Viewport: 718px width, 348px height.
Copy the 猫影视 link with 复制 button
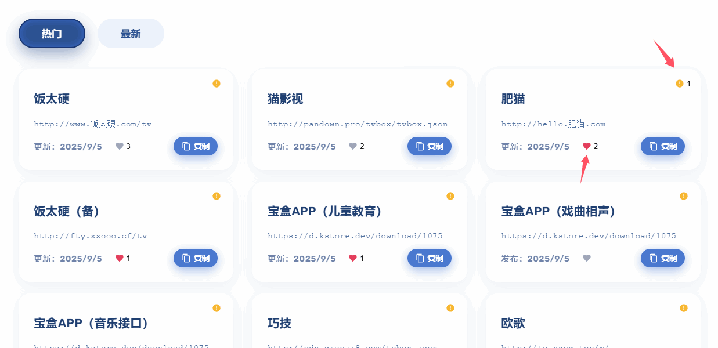pos(430,146)
